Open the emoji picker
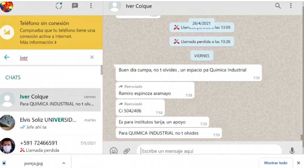The image size is (304, 168). click(114, 151)
